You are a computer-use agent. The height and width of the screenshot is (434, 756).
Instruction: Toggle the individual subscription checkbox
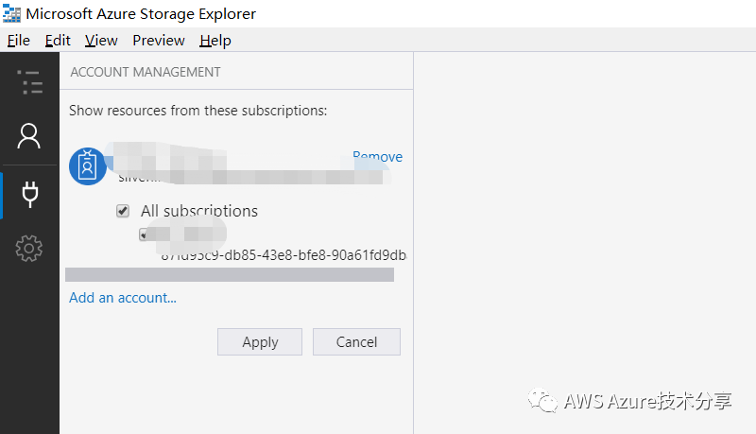[x=144, y=234]
